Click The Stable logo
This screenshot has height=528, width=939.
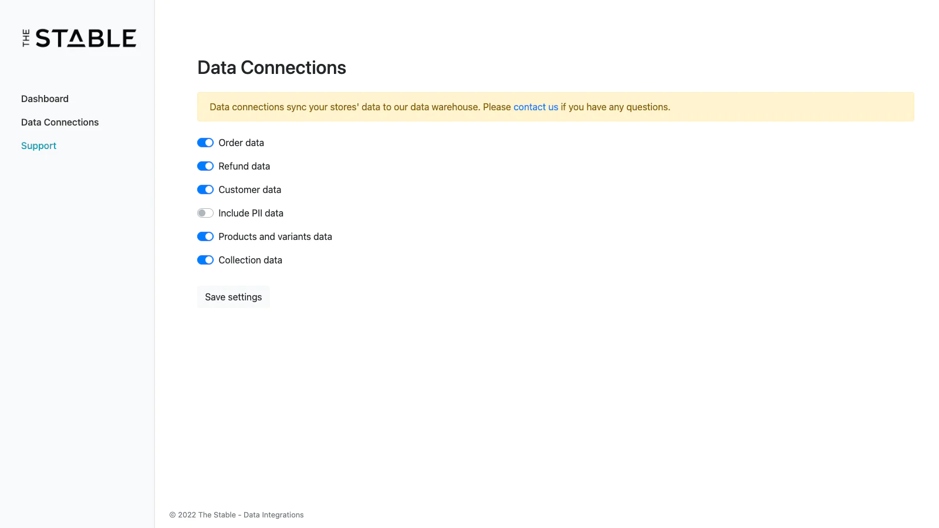(x=79, y=38)
